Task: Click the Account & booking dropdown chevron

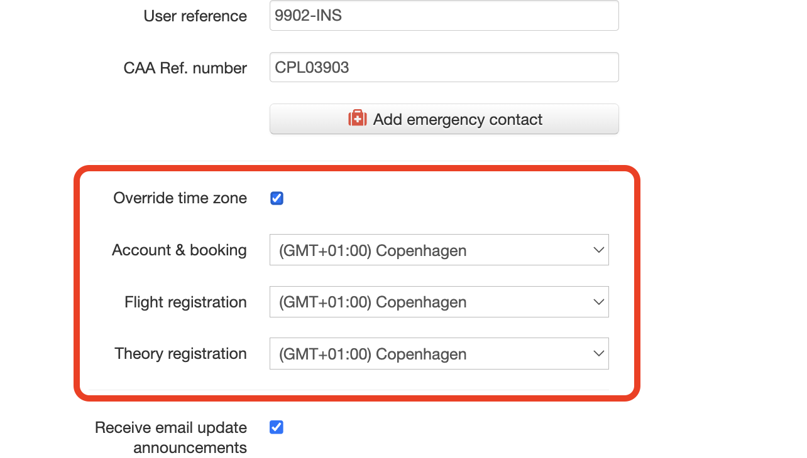Action: pos(598,250)
